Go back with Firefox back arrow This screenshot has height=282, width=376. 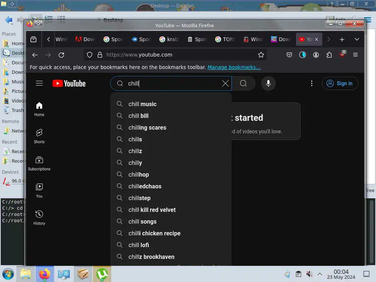35,55
